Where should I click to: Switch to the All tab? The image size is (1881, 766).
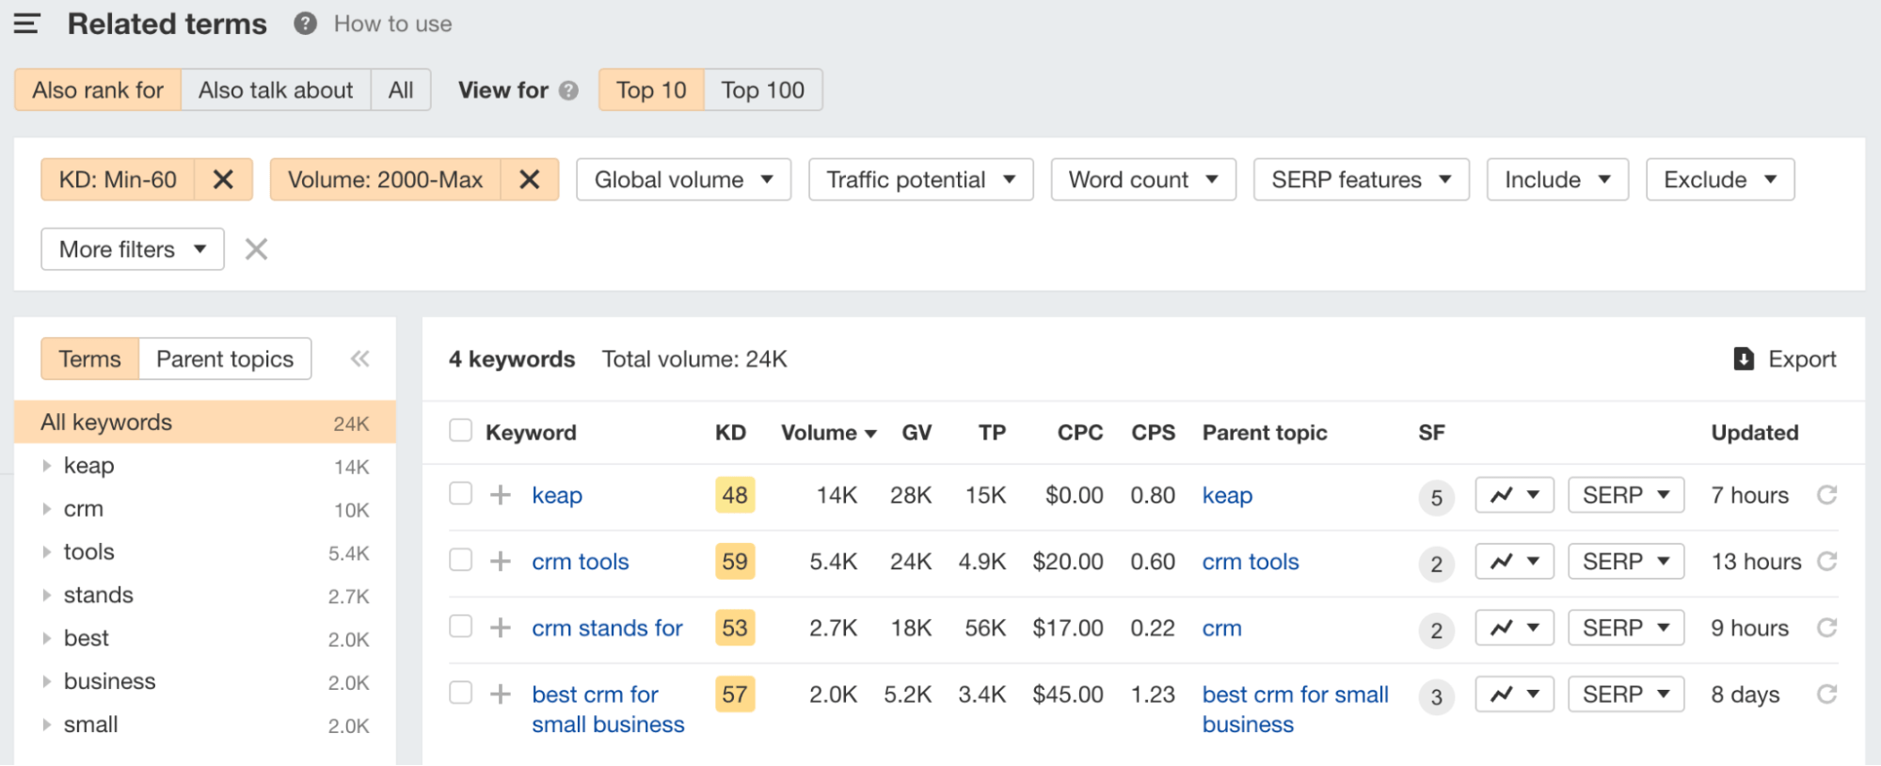coord(401,90)
